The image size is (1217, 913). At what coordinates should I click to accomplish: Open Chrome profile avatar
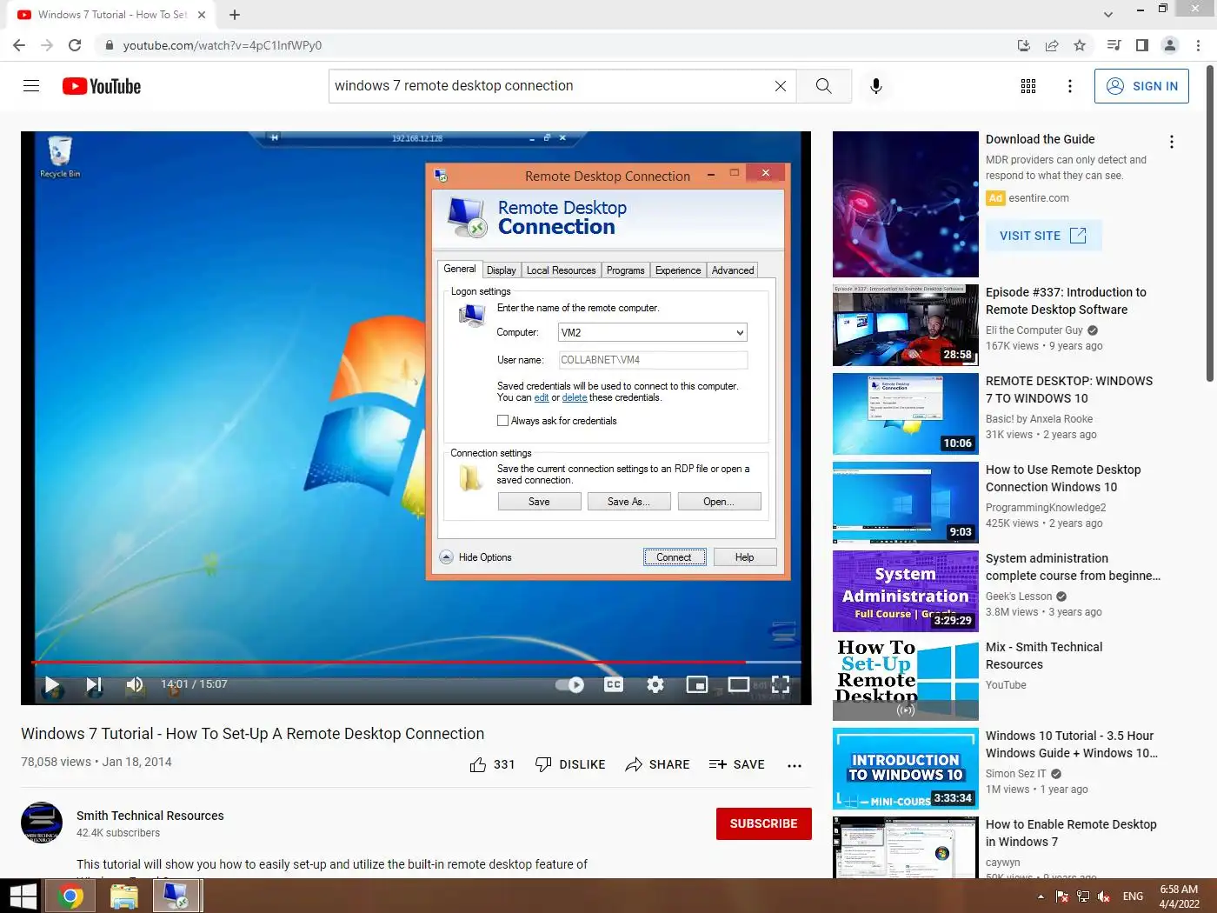(1170, 45)
